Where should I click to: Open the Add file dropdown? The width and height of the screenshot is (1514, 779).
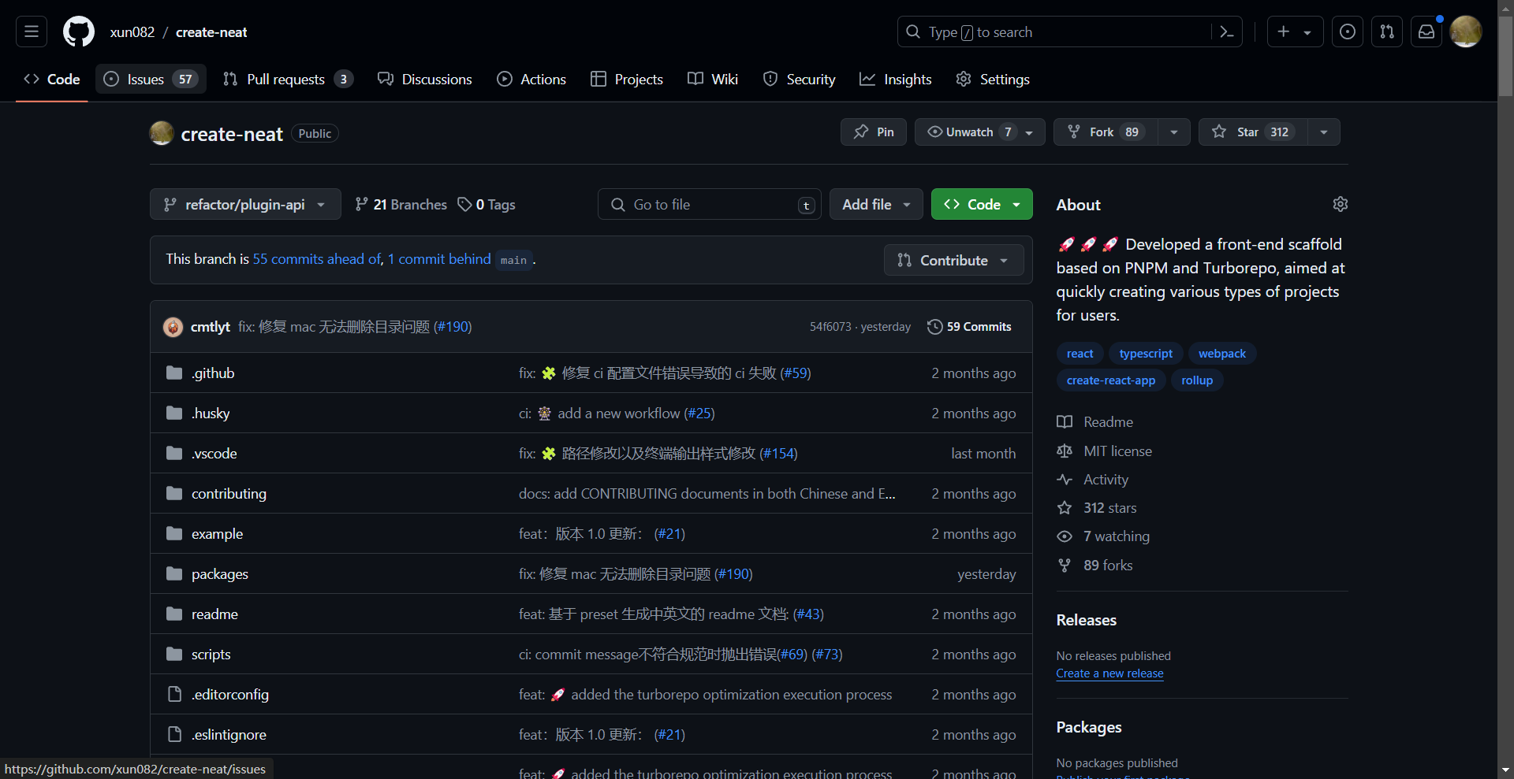tap(876, 204)
